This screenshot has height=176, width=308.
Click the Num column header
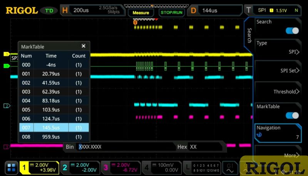[x=26, y=56]
